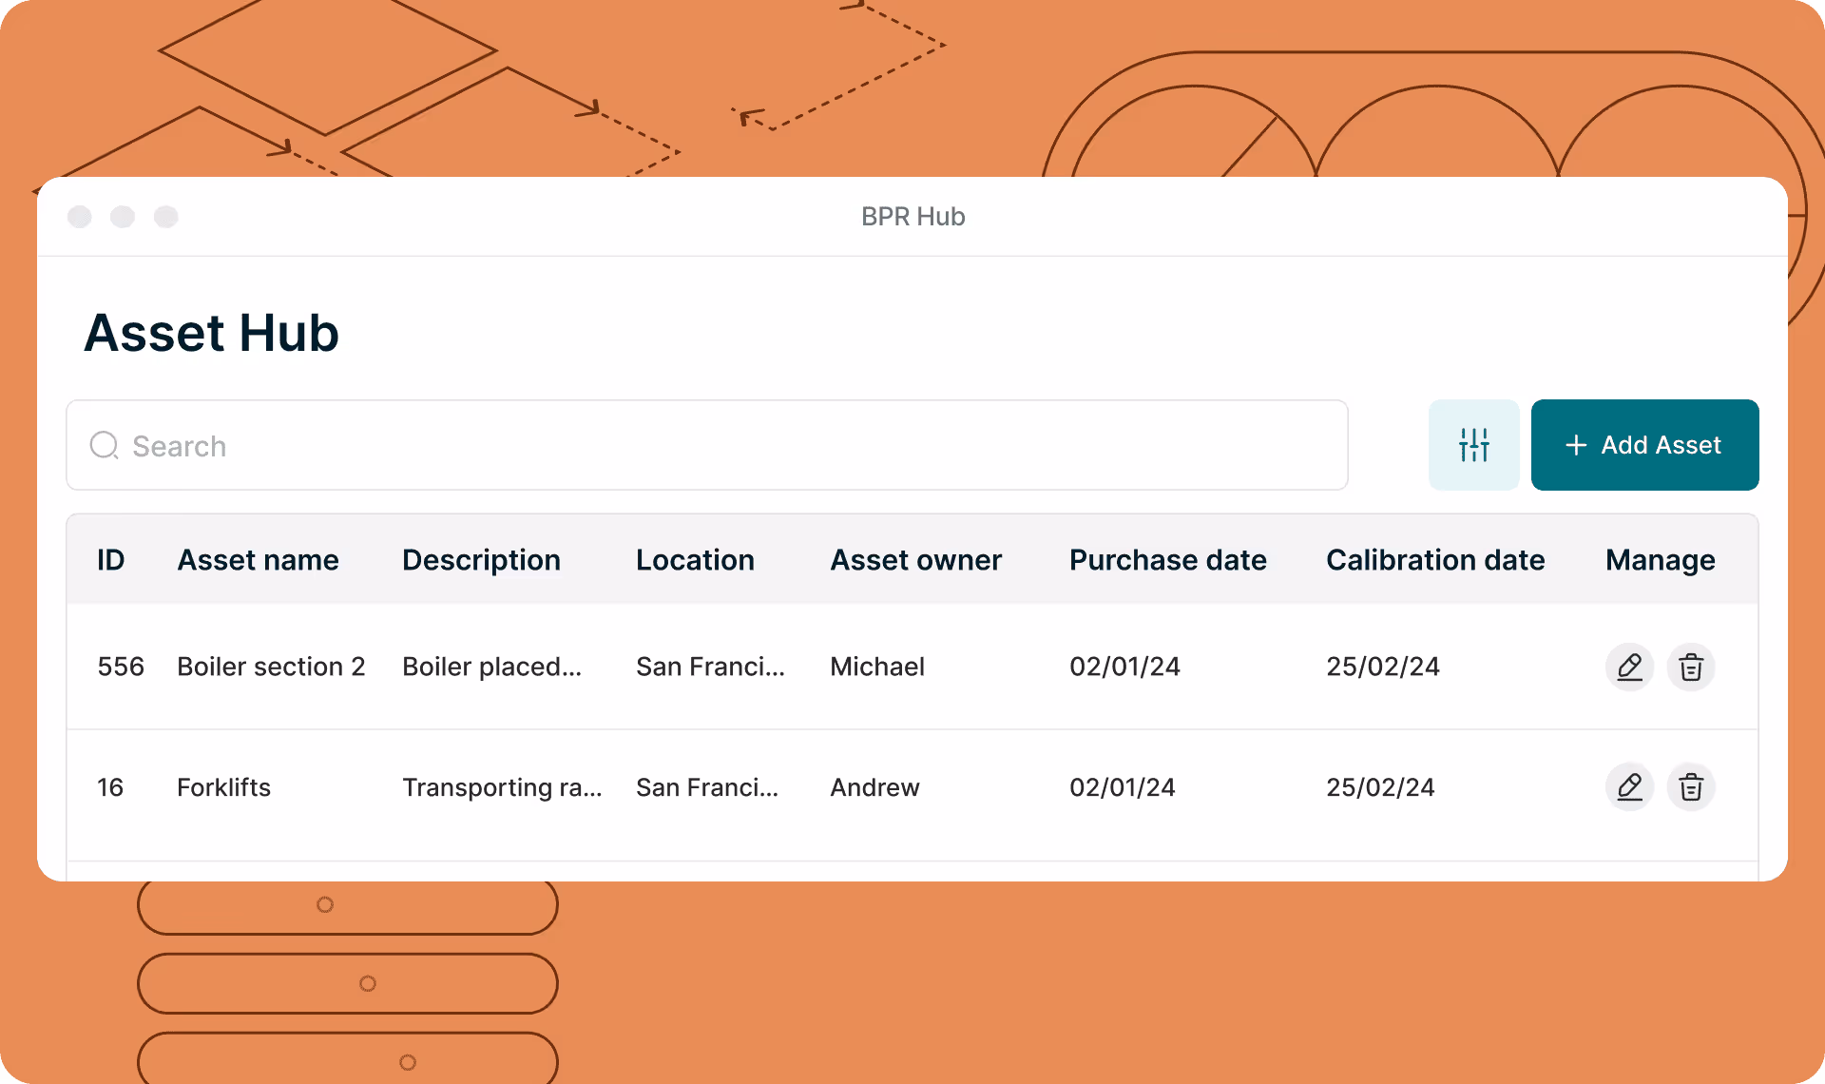The height and width of the screenshot is (1084, 1825).
Task: Click the Description column header
Action: click(x=481, y=560)
